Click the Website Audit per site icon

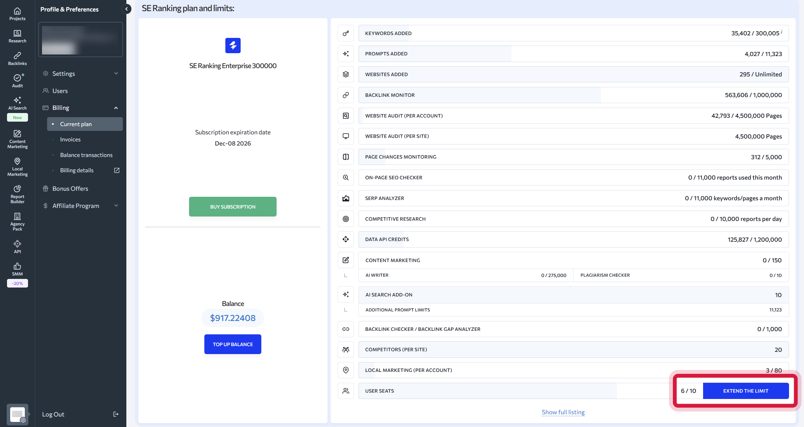pyautogui.click(x=346, y=136)
